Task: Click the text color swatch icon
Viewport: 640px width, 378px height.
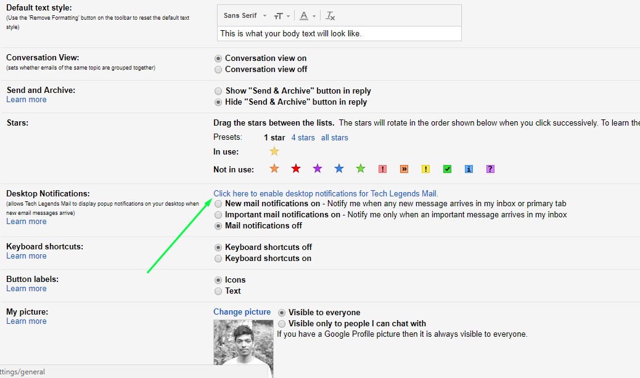Action: (305, 15)
